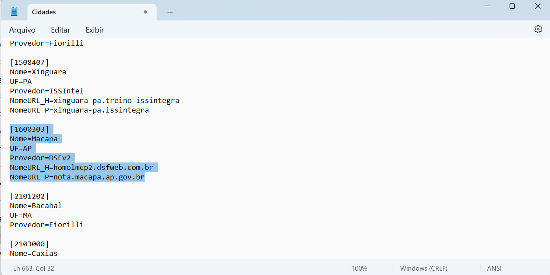Screen dimensions: 550x275
Task: Click the unsaved-changes dot on the Cidades tab
Action: [x=145, y=12]
